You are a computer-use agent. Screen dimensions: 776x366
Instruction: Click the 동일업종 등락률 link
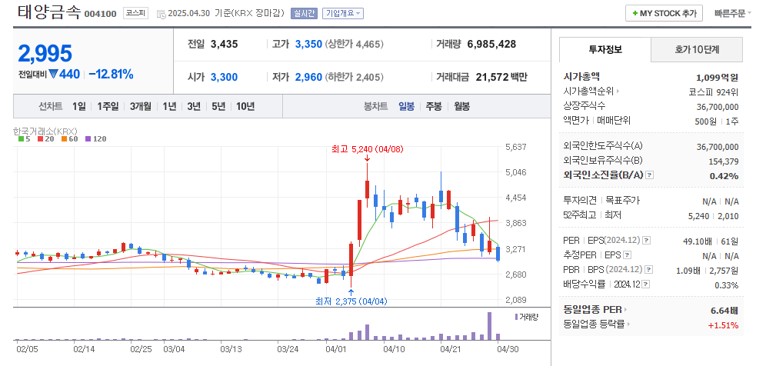pos(594,324)
